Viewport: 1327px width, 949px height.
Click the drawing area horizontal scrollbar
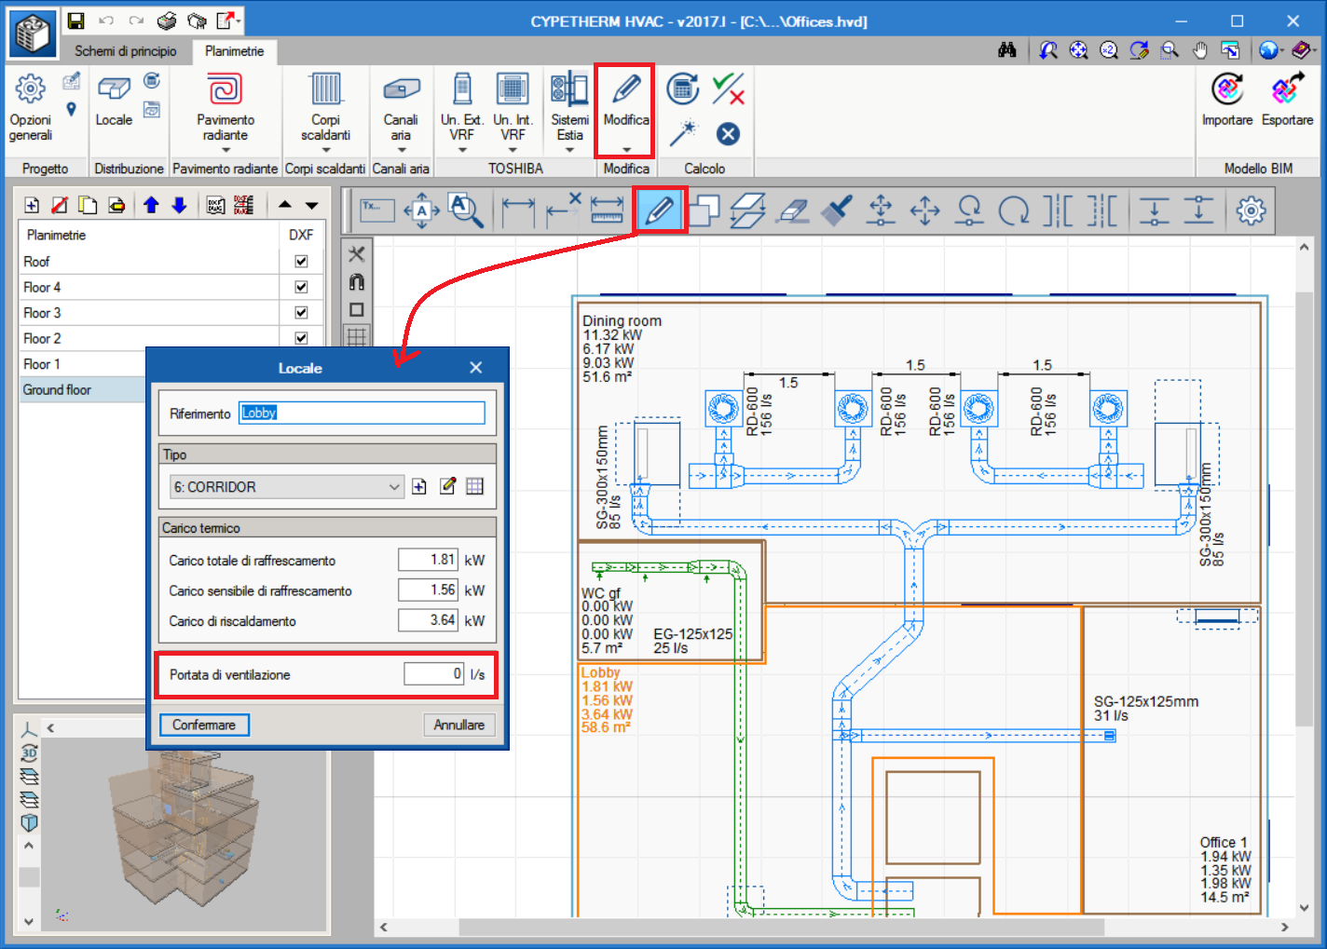[x=781, y=928]
